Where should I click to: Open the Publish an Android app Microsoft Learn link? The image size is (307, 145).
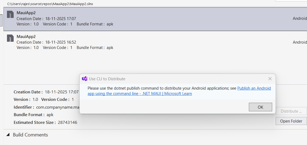point(179,91)
